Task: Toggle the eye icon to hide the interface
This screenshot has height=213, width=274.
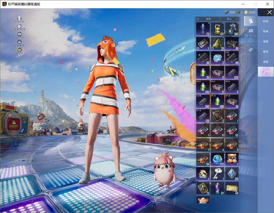Action: coord(19,35)
